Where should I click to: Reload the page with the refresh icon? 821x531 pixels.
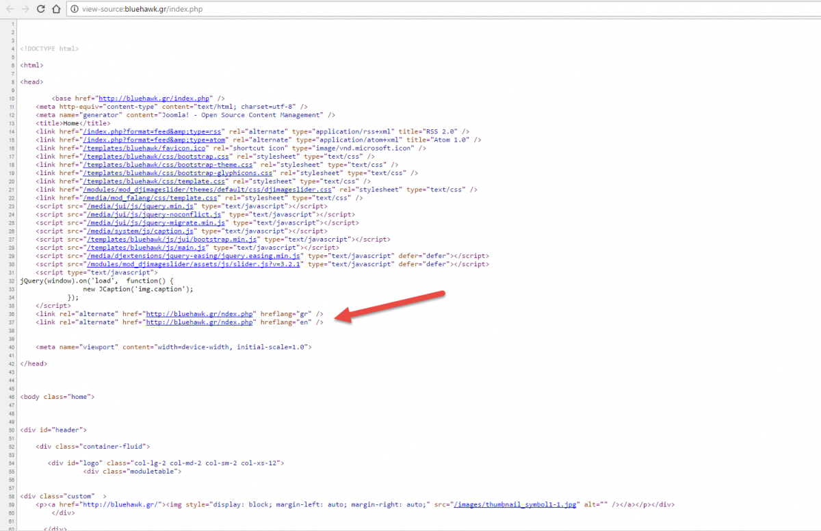[x=41, y=10]
